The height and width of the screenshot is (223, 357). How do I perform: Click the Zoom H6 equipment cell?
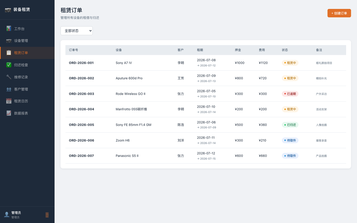(123, 140)
